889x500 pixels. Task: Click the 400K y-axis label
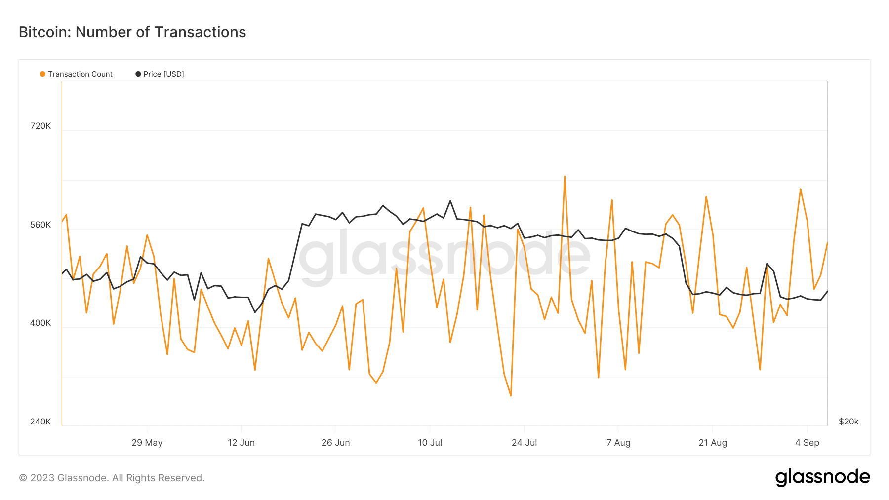pos(40,323)
